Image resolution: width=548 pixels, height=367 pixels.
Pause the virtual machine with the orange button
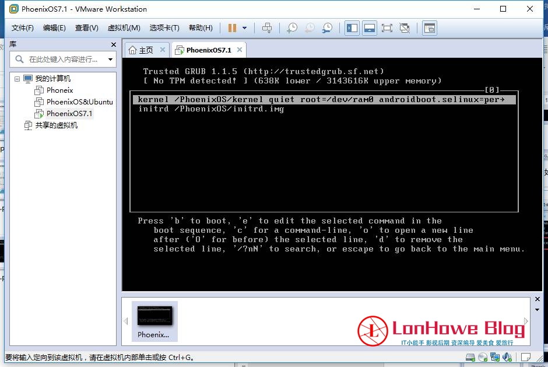232,28
